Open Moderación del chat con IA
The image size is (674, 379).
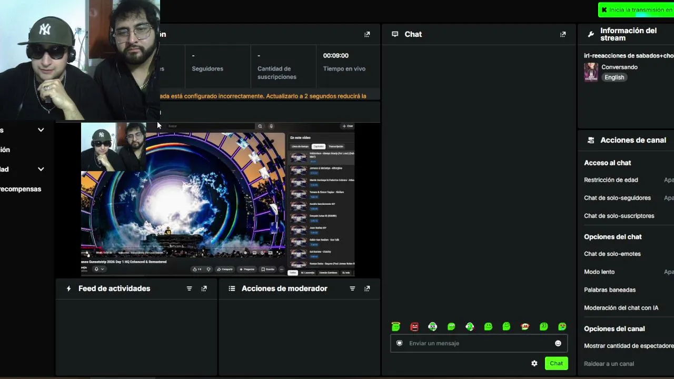coord(621,308)
